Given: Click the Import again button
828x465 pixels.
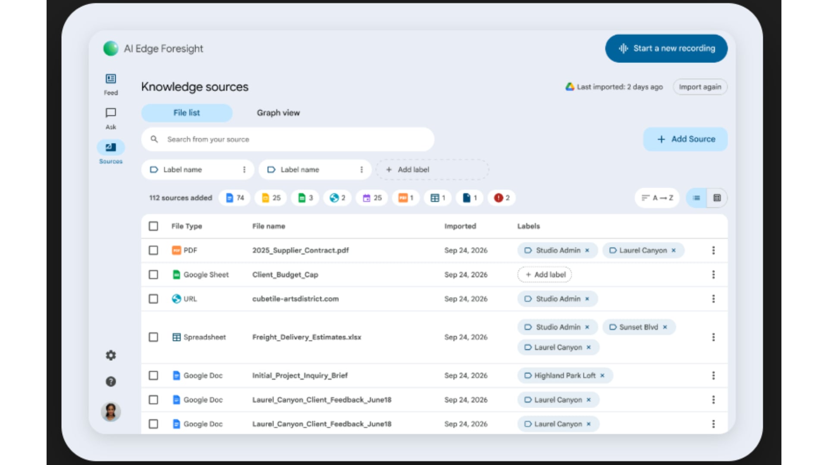Looking at the screenshot, I should click(x=700, y=87).
